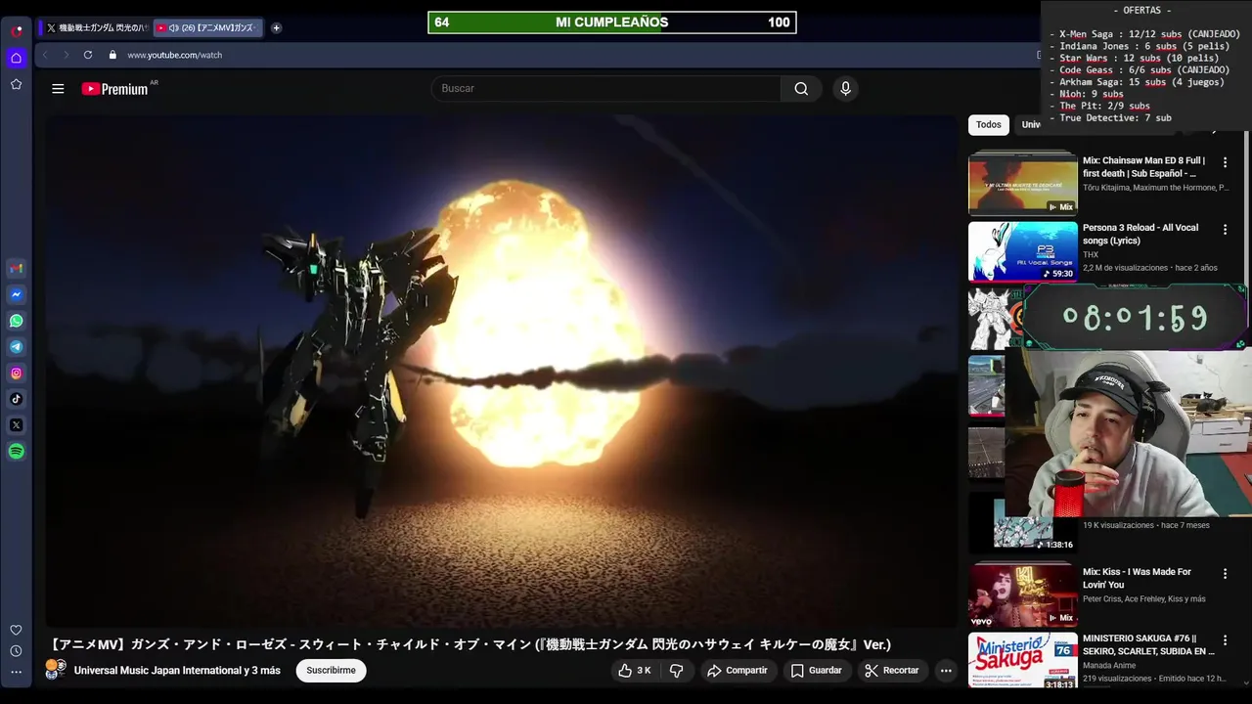Open WhatsApp from the browser sidebar
This screenshot has width=1252, height=704.
[x=17, y=321]
